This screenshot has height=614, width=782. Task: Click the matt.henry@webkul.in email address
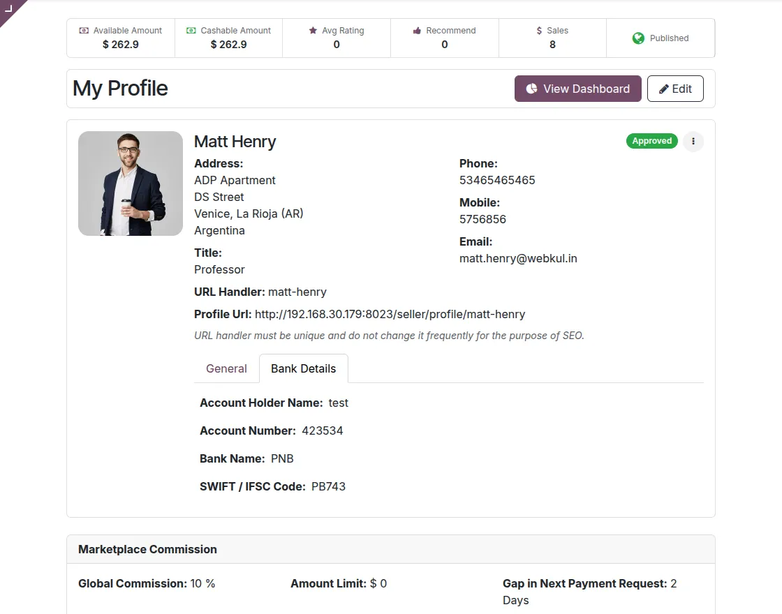(x=518, y=258)
